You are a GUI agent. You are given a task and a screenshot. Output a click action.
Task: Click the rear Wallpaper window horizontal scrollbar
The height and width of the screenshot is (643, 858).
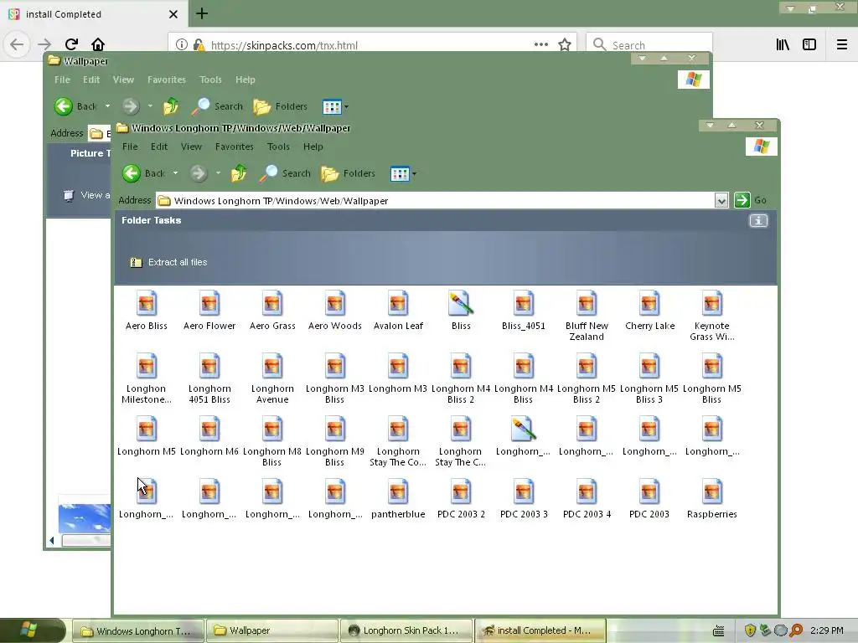[x=86, y=540]
